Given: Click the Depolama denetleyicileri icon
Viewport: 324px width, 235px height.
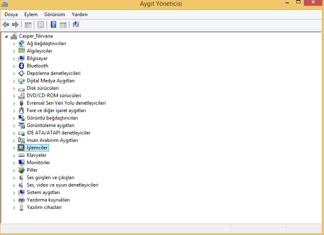Looking at the screenshot, I should click(21, 73).
